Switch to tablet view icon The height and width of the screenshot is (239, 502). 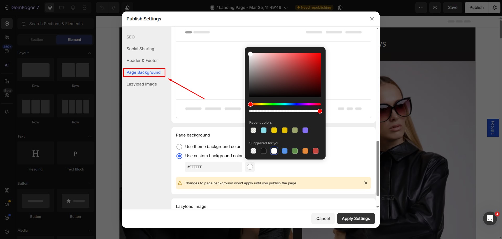(x=61, y=8)
